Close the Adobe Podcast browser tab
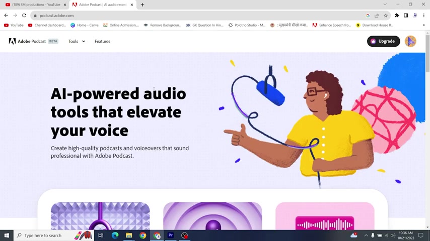The image size is (430, 241). (132, 5)
